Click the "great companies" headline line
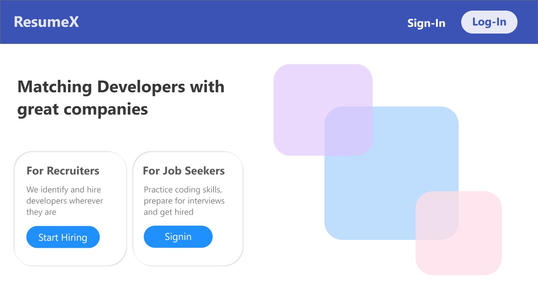The height and width of the screenshot is (302, 538). [83, 109]
